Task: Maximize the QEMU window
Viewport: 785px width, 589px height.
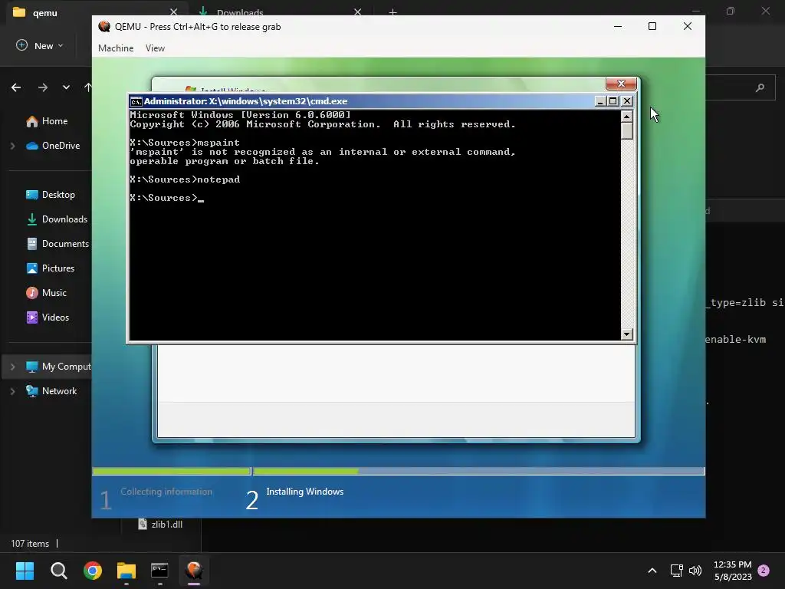Action: pyautogui.click(x=652, y=26)
